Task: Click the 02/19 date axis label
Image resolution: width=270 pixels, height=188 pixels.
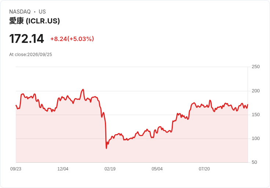Action: coord(110,169)
